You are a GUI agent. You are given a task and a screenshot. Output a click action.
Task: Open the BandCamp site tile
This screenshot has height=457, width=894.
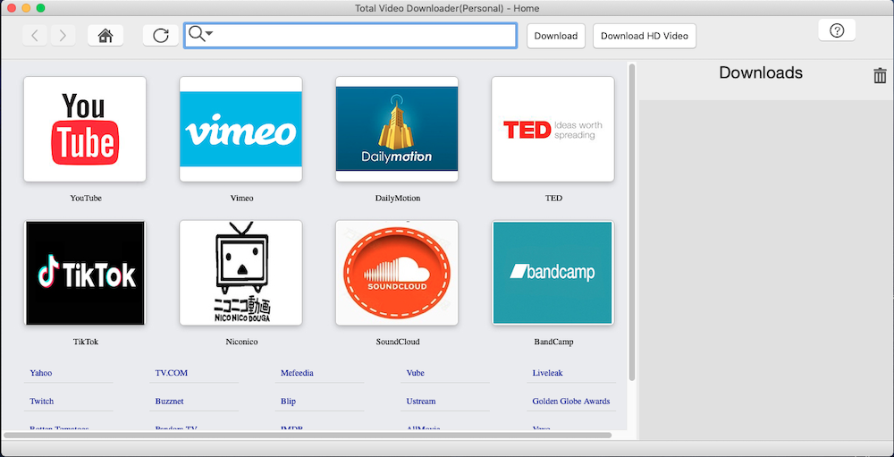(553, 273)
